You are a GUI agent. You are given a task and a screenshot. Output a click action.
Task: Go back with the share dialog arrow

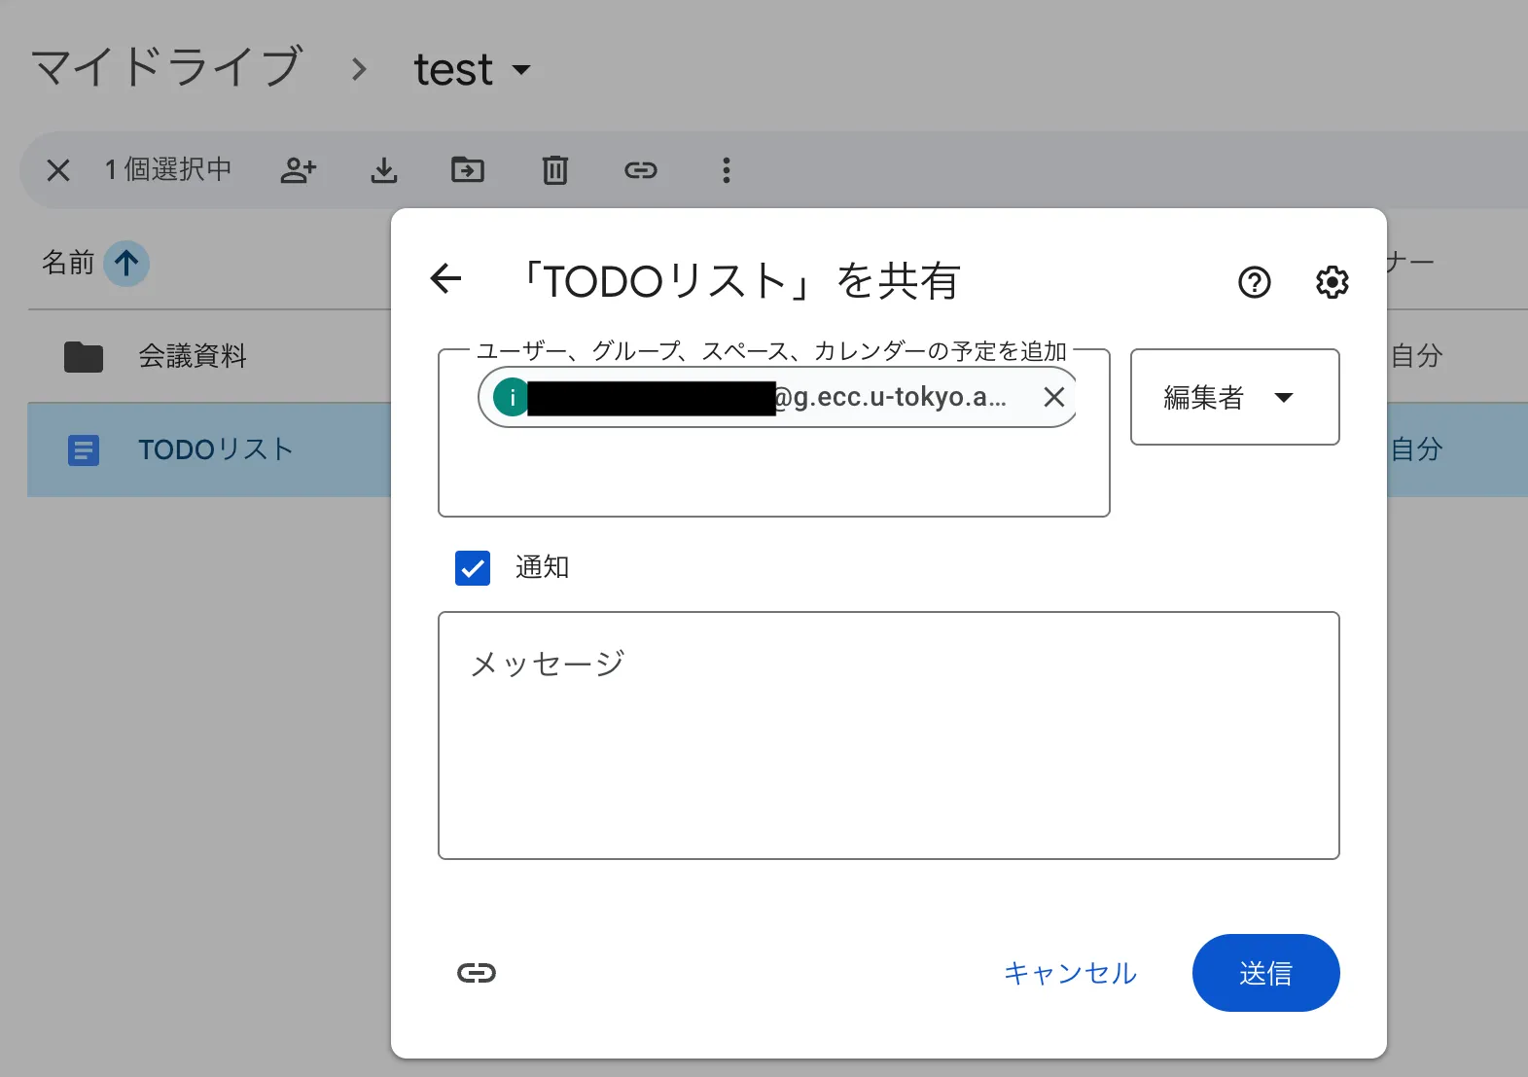(446, 279)
